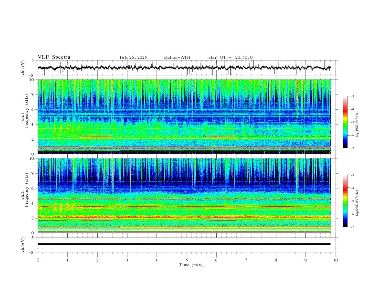Click the 'ch.3(V)' axis label
The height and width of the screenshot is (292, 378).
[23, 245]
